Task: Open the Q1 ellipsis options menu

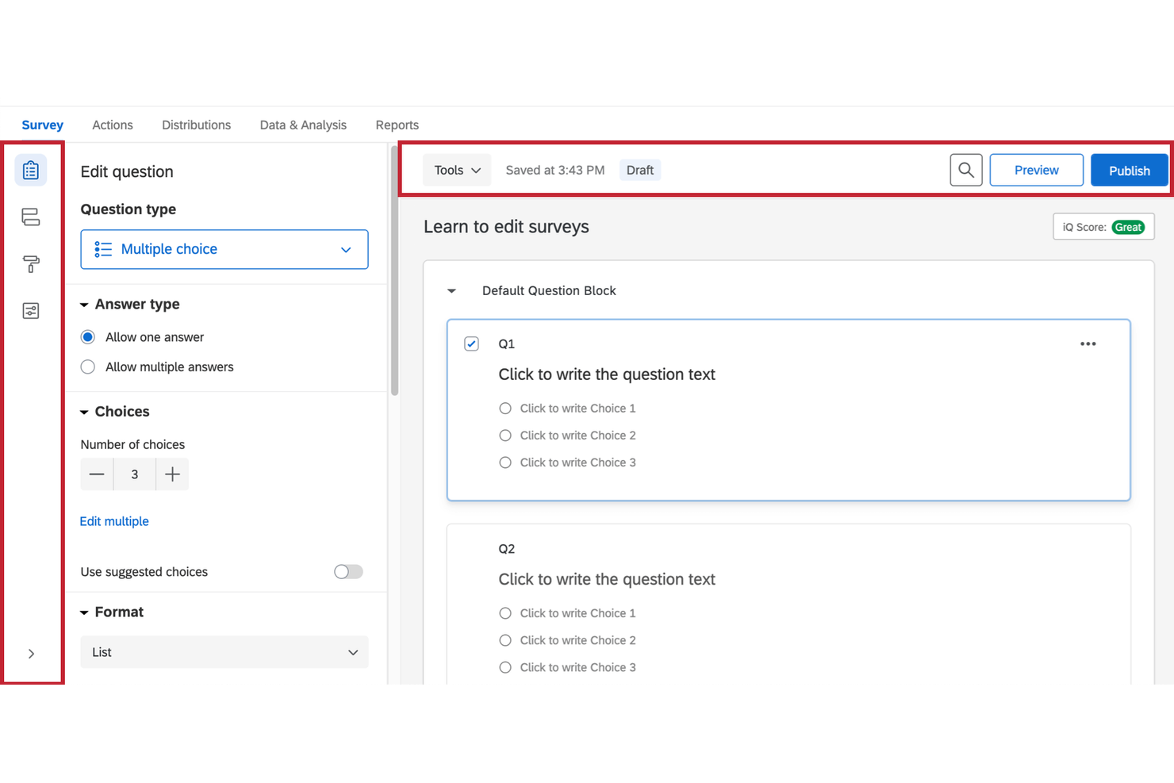Action: [1088, 343]
